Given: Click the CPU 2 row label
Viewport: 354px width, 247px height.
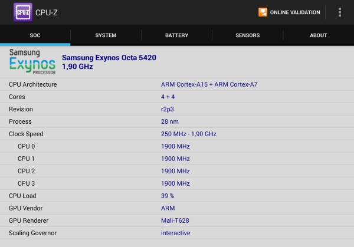Looking at the screenshot, I should coord(26,171).
